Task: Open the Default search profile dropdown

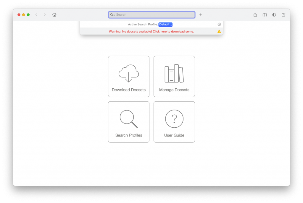Action: click(x=165, y=25)
